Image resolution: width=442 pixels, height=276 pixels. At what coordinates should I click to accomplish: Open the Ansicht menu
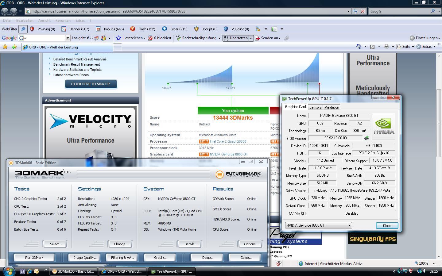coord(45,21)
